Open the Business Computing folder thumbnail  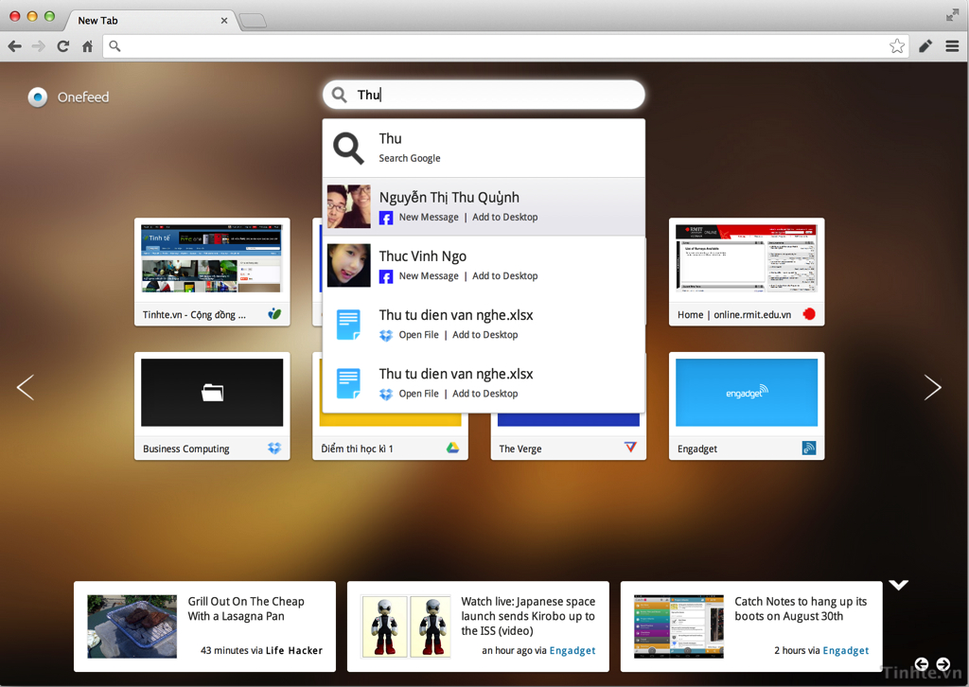pos(212,393)
